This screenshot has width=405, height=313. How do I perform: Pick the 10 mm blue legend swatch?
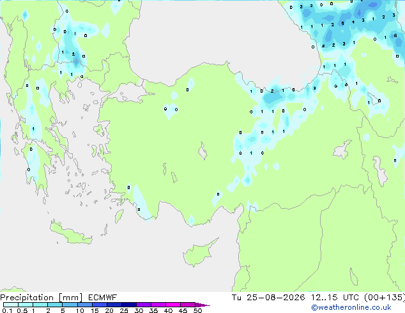(85, 305)
